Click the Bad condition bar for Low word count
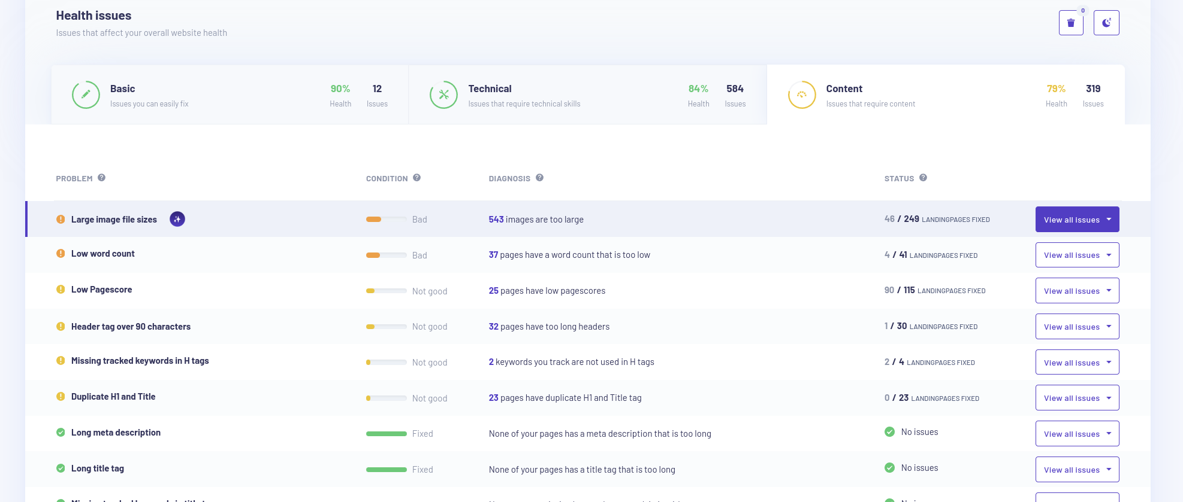 pos(387,255)
